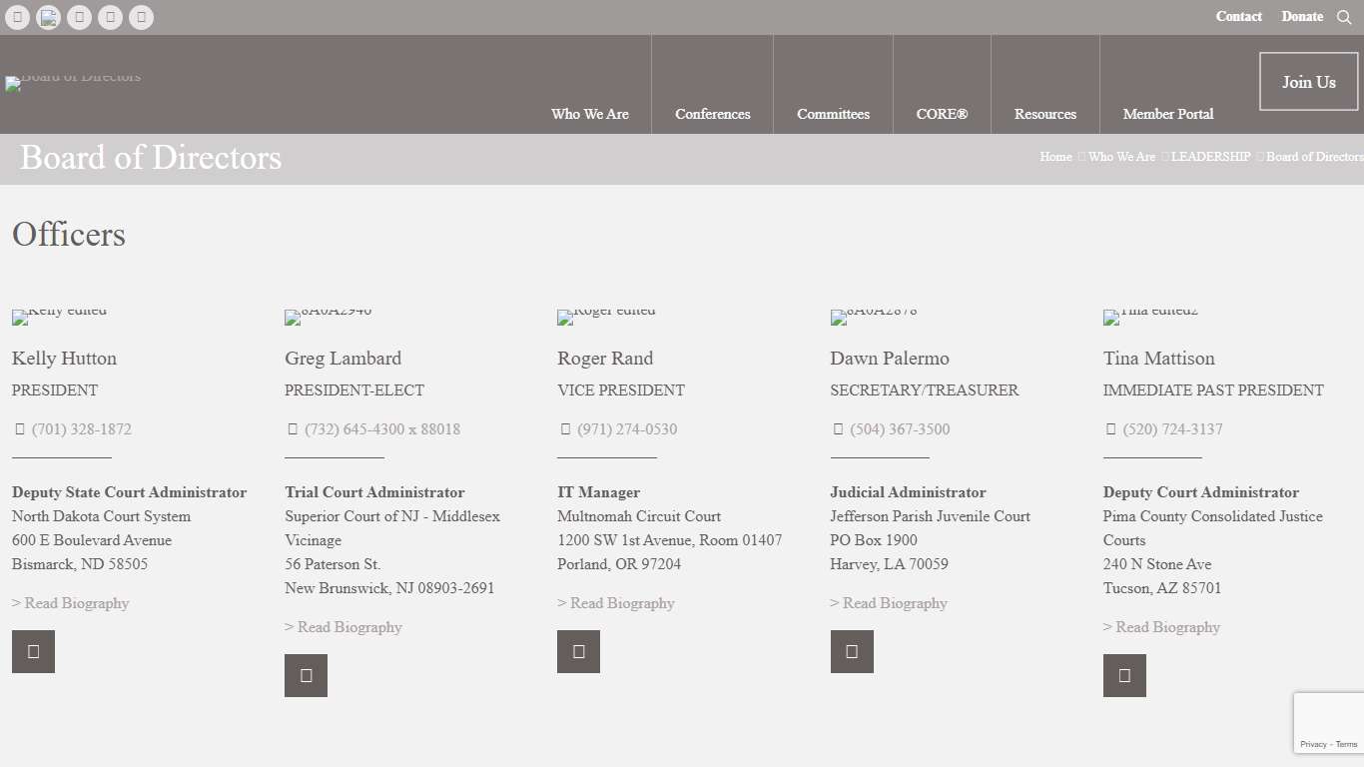Screen dimensions: 1364x767
Task: Select the Member Portal tab
Action: pyautogui.click(x=1168, y=114)
